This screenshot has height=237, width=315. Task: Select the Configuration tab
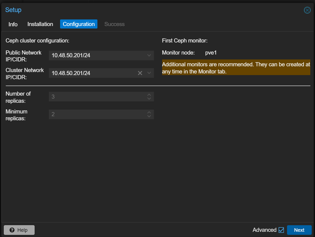point(79,24)
